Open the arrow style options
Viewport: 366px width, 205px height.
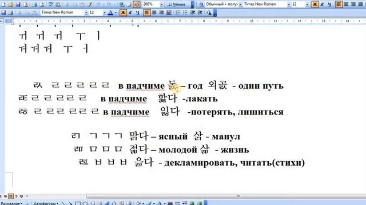coord(185,203)
